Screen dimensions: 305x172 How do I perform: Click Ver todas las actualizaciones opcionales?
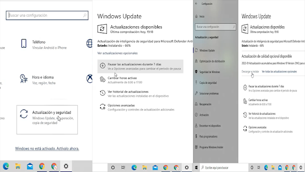(x=279, y=71)
